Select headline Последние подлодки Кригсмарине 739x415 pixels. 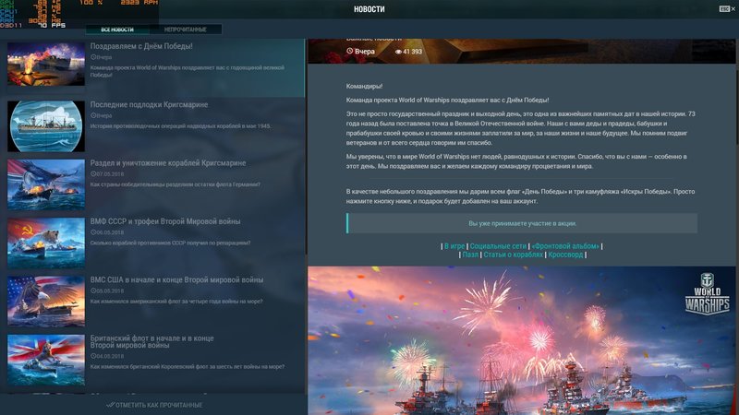(x=149, y=104)
